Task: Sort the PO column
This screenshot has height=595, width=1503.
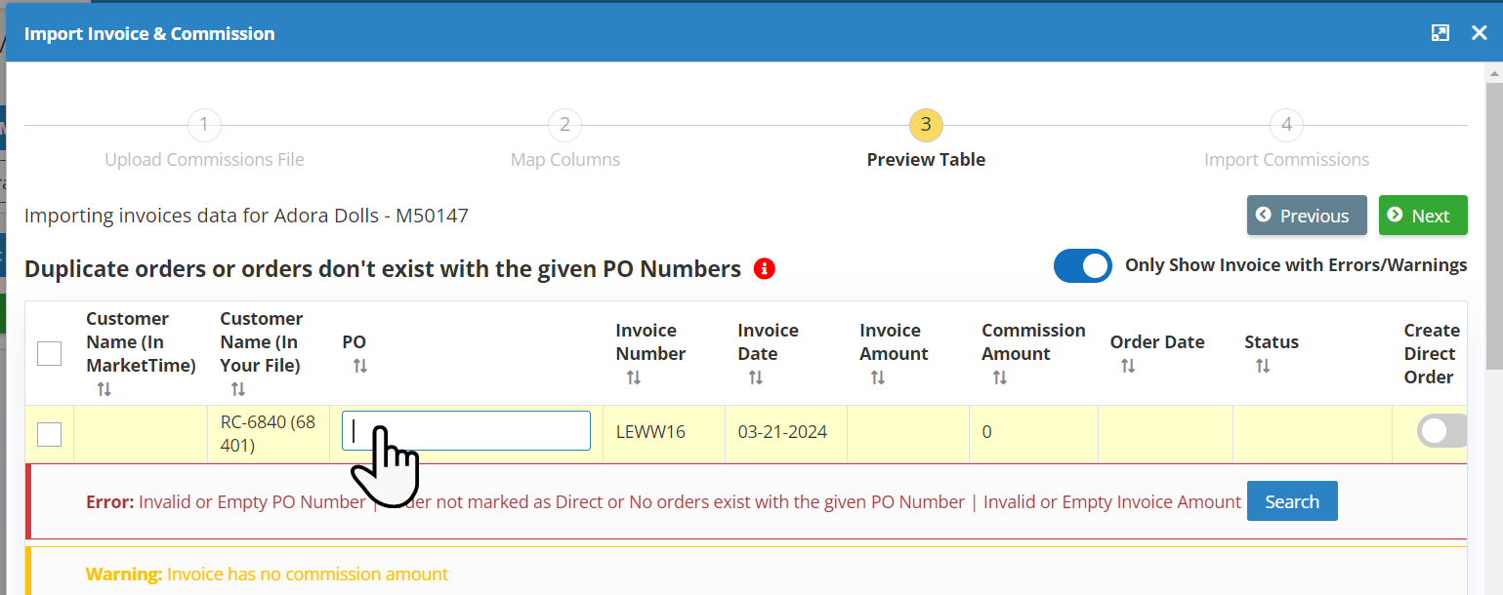Action: point(360,366)
